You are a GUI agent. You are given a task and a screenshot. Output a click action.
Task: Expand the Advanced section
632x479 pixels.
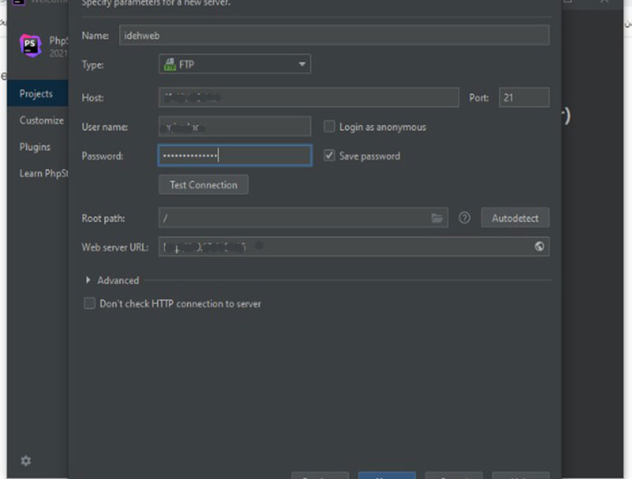pos(88,280)
